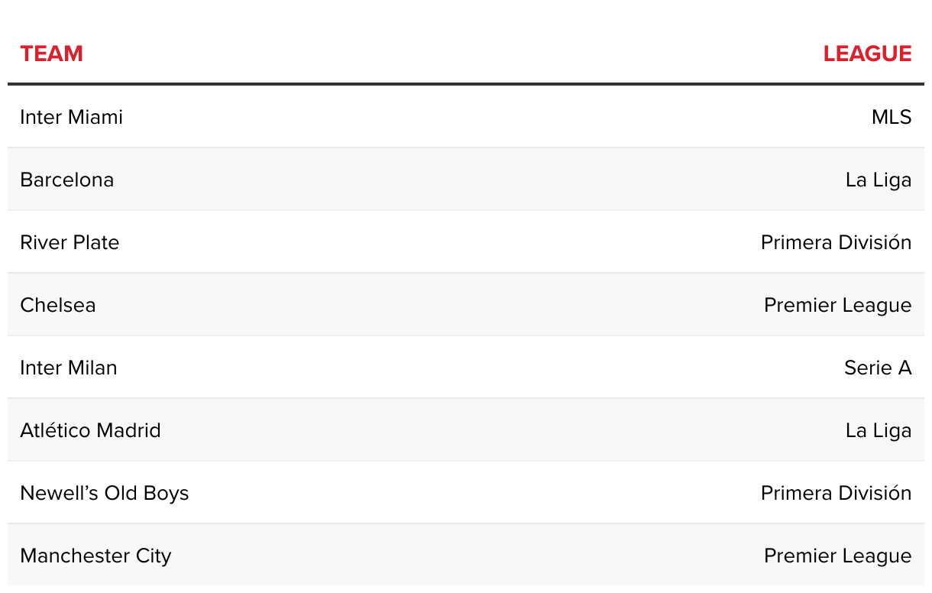
Task: Click La Liga in the Barcelona row
Action: [879, 180]
